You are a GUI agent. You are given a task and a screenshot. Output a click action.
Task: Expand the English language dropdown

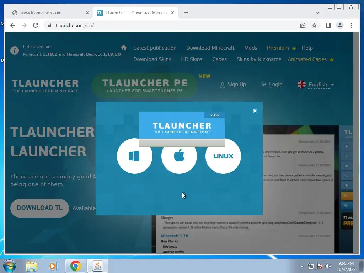pyautogui.click(x=316, y=85)
